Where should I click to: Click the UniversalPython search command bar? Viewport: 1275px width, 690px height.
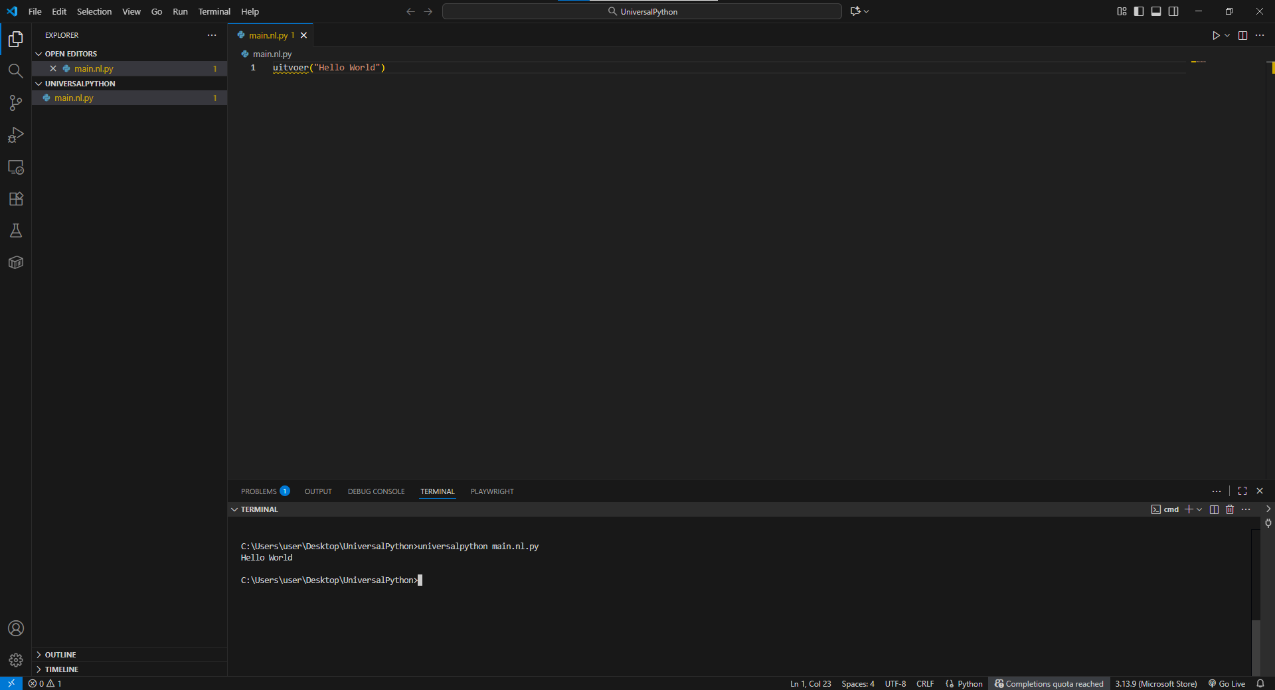coord(641,11)
